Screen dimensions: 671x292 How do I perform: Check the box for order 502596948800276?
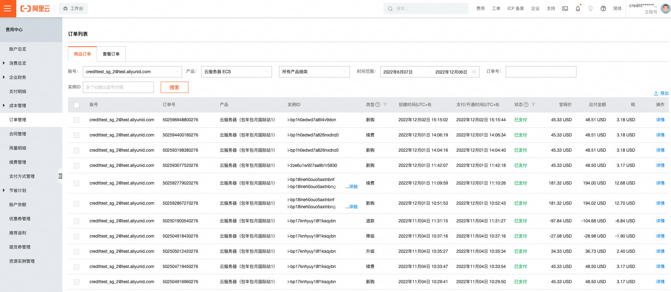pyautogui.click(x=76, y=120)
